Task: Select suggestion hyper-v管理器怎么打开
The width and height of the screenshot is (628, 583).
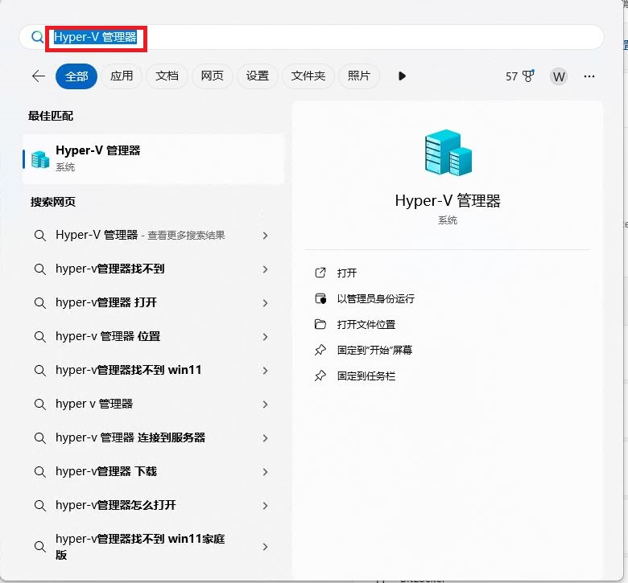Action: pyautogui.click(x=154, y=505)
